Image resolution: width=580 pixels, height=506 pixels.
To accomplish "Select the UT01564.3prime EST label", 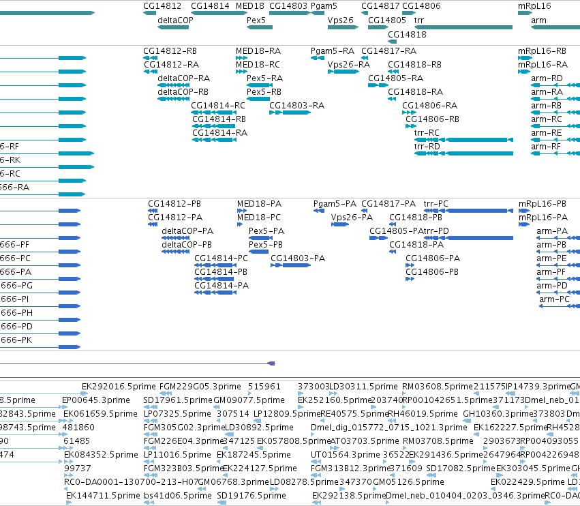I will tap(346, 455).
